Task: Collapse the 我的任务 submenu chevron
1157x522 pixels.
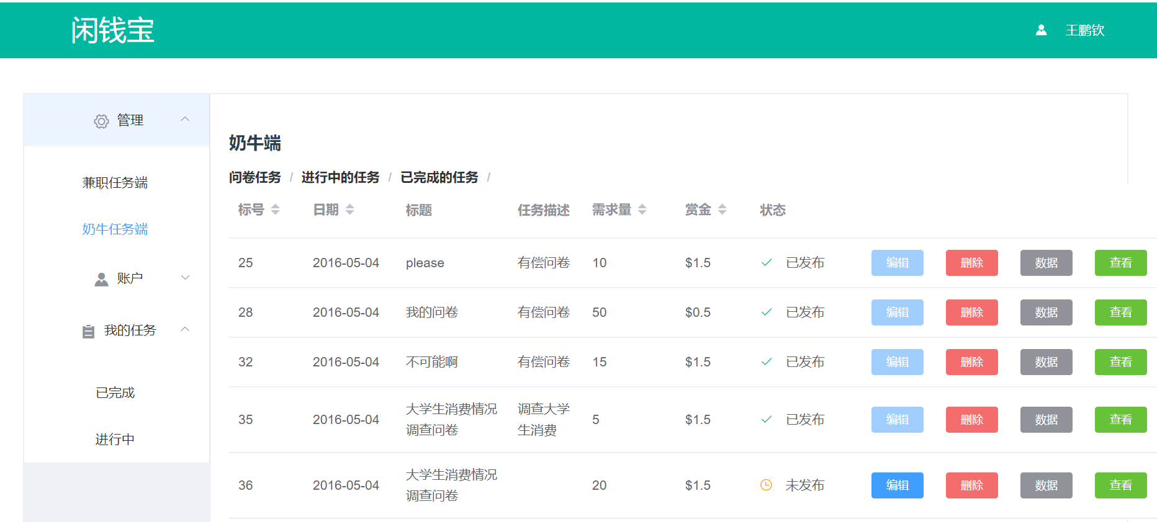Action: click(185, 329)
